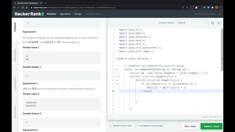Screen dimensions: 235x132
Task: Bookmark this page with the star icon
Action: [187, 7]
